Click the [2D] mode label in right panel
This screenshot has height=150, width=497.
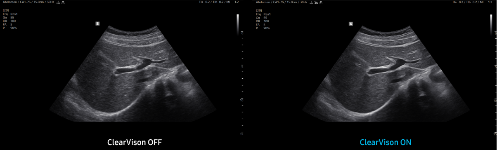pyautogui.click(x=259, y=10)
